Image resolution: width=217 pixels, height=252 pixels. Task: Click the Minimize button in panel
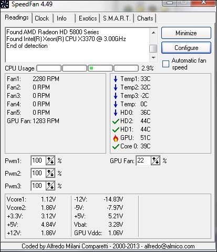[186, 33]
